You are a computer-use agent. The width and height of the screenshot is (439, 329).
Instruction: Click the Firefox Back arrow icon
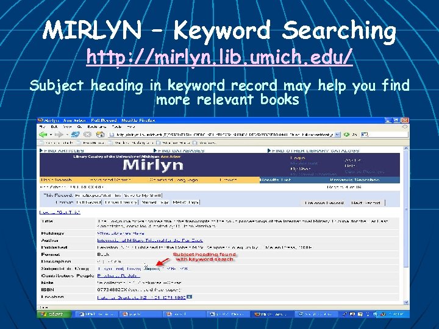pos(43,135)
